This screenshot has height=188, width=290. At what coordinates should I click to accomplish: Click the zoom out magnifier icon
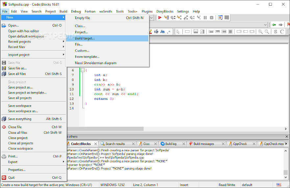coord(267,32)
